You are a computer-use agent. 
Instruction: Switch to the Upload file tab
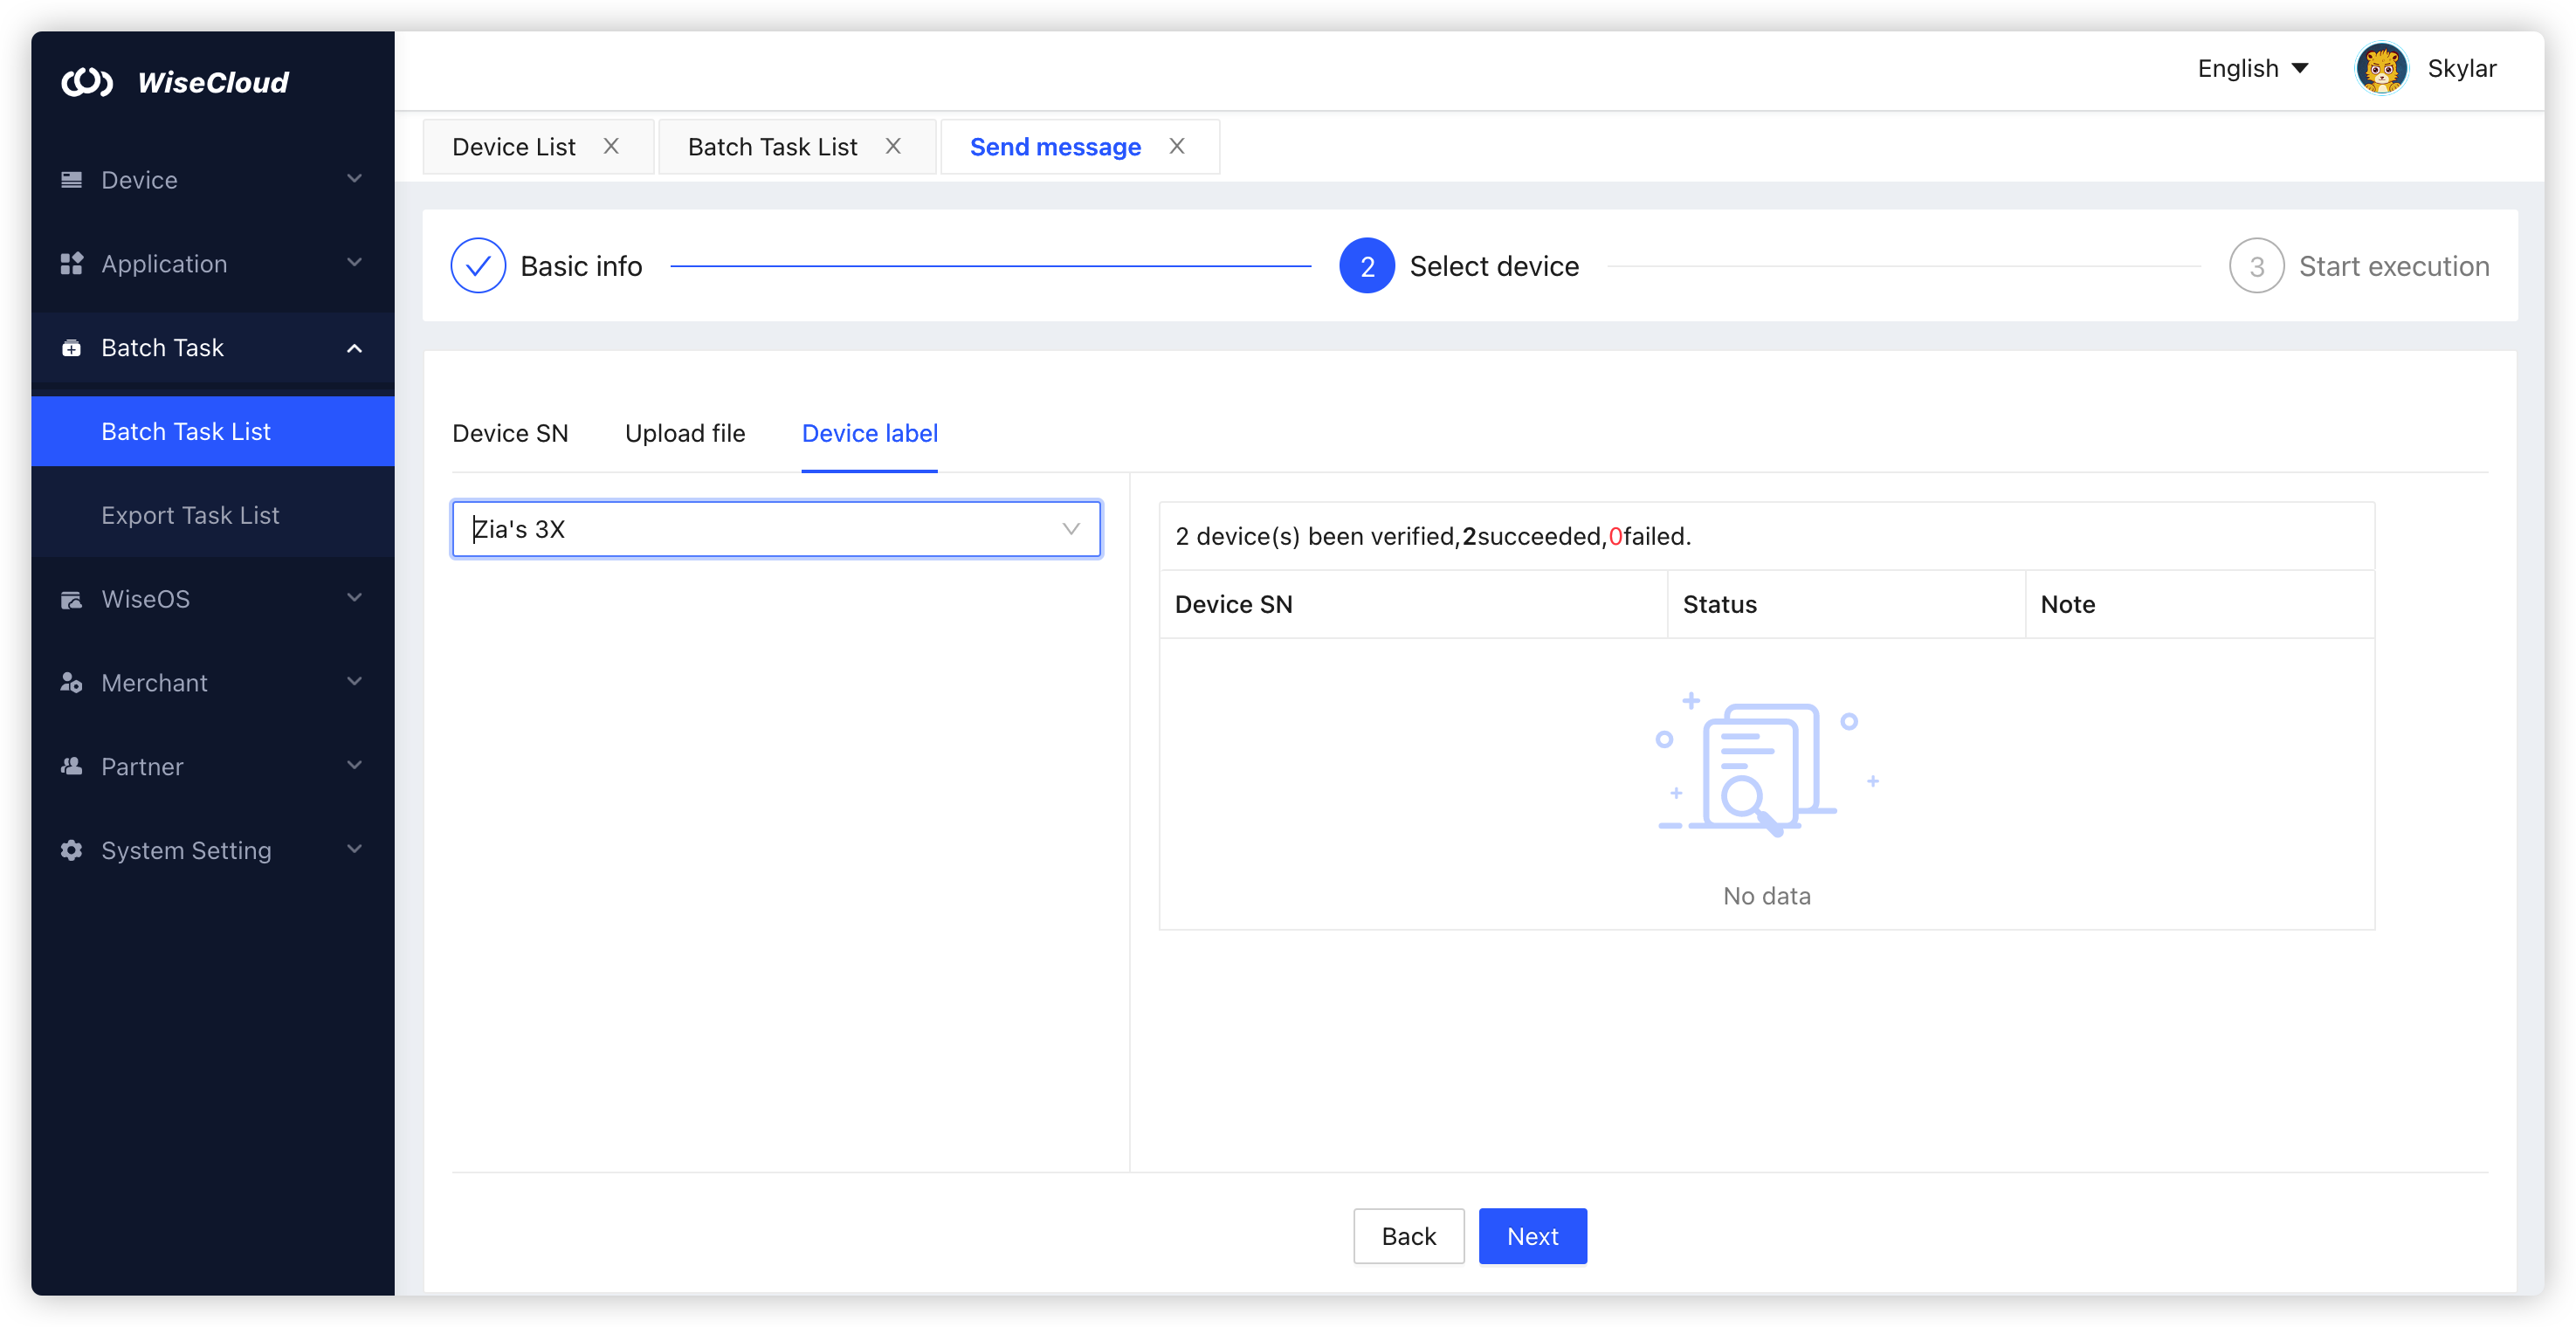click(x=685, y=433)
